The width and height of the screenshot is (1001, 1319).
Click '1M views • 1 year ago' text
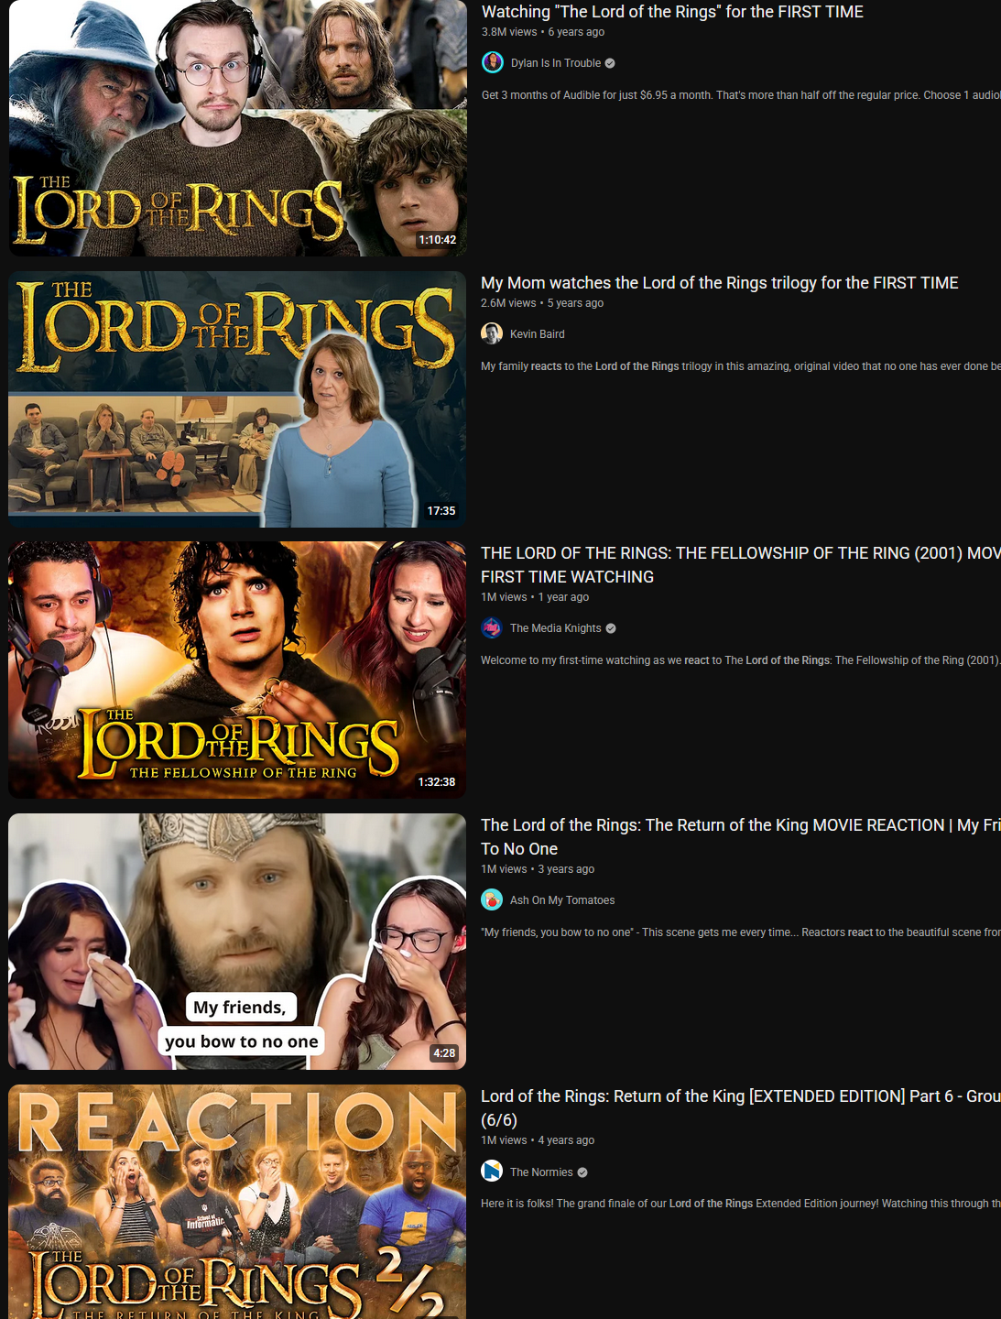535,597
